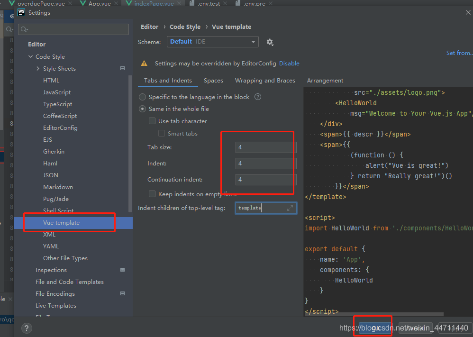The width and height of the screenshot is (473, 337).
Task: Click the Disable EditorConfig link
Action: pyautogui.click(x=289, y=64)
